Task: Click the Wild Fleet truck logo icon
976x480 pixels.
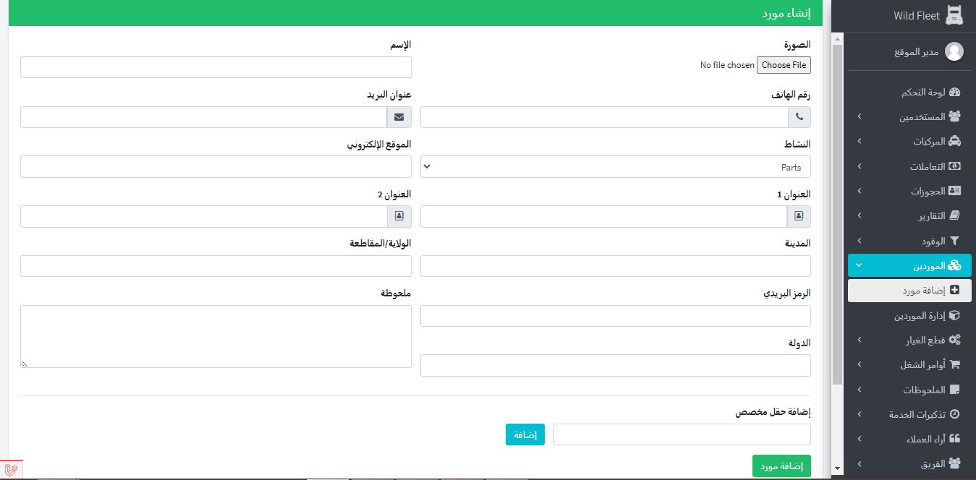Action: [x=955, y=15]
